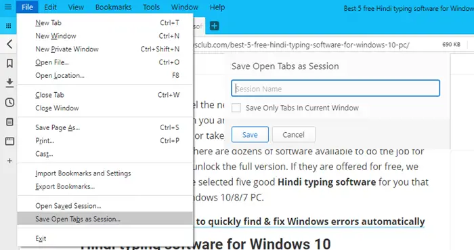Open the Bookmarks menu
474x250 pixels.
[113, 7]
